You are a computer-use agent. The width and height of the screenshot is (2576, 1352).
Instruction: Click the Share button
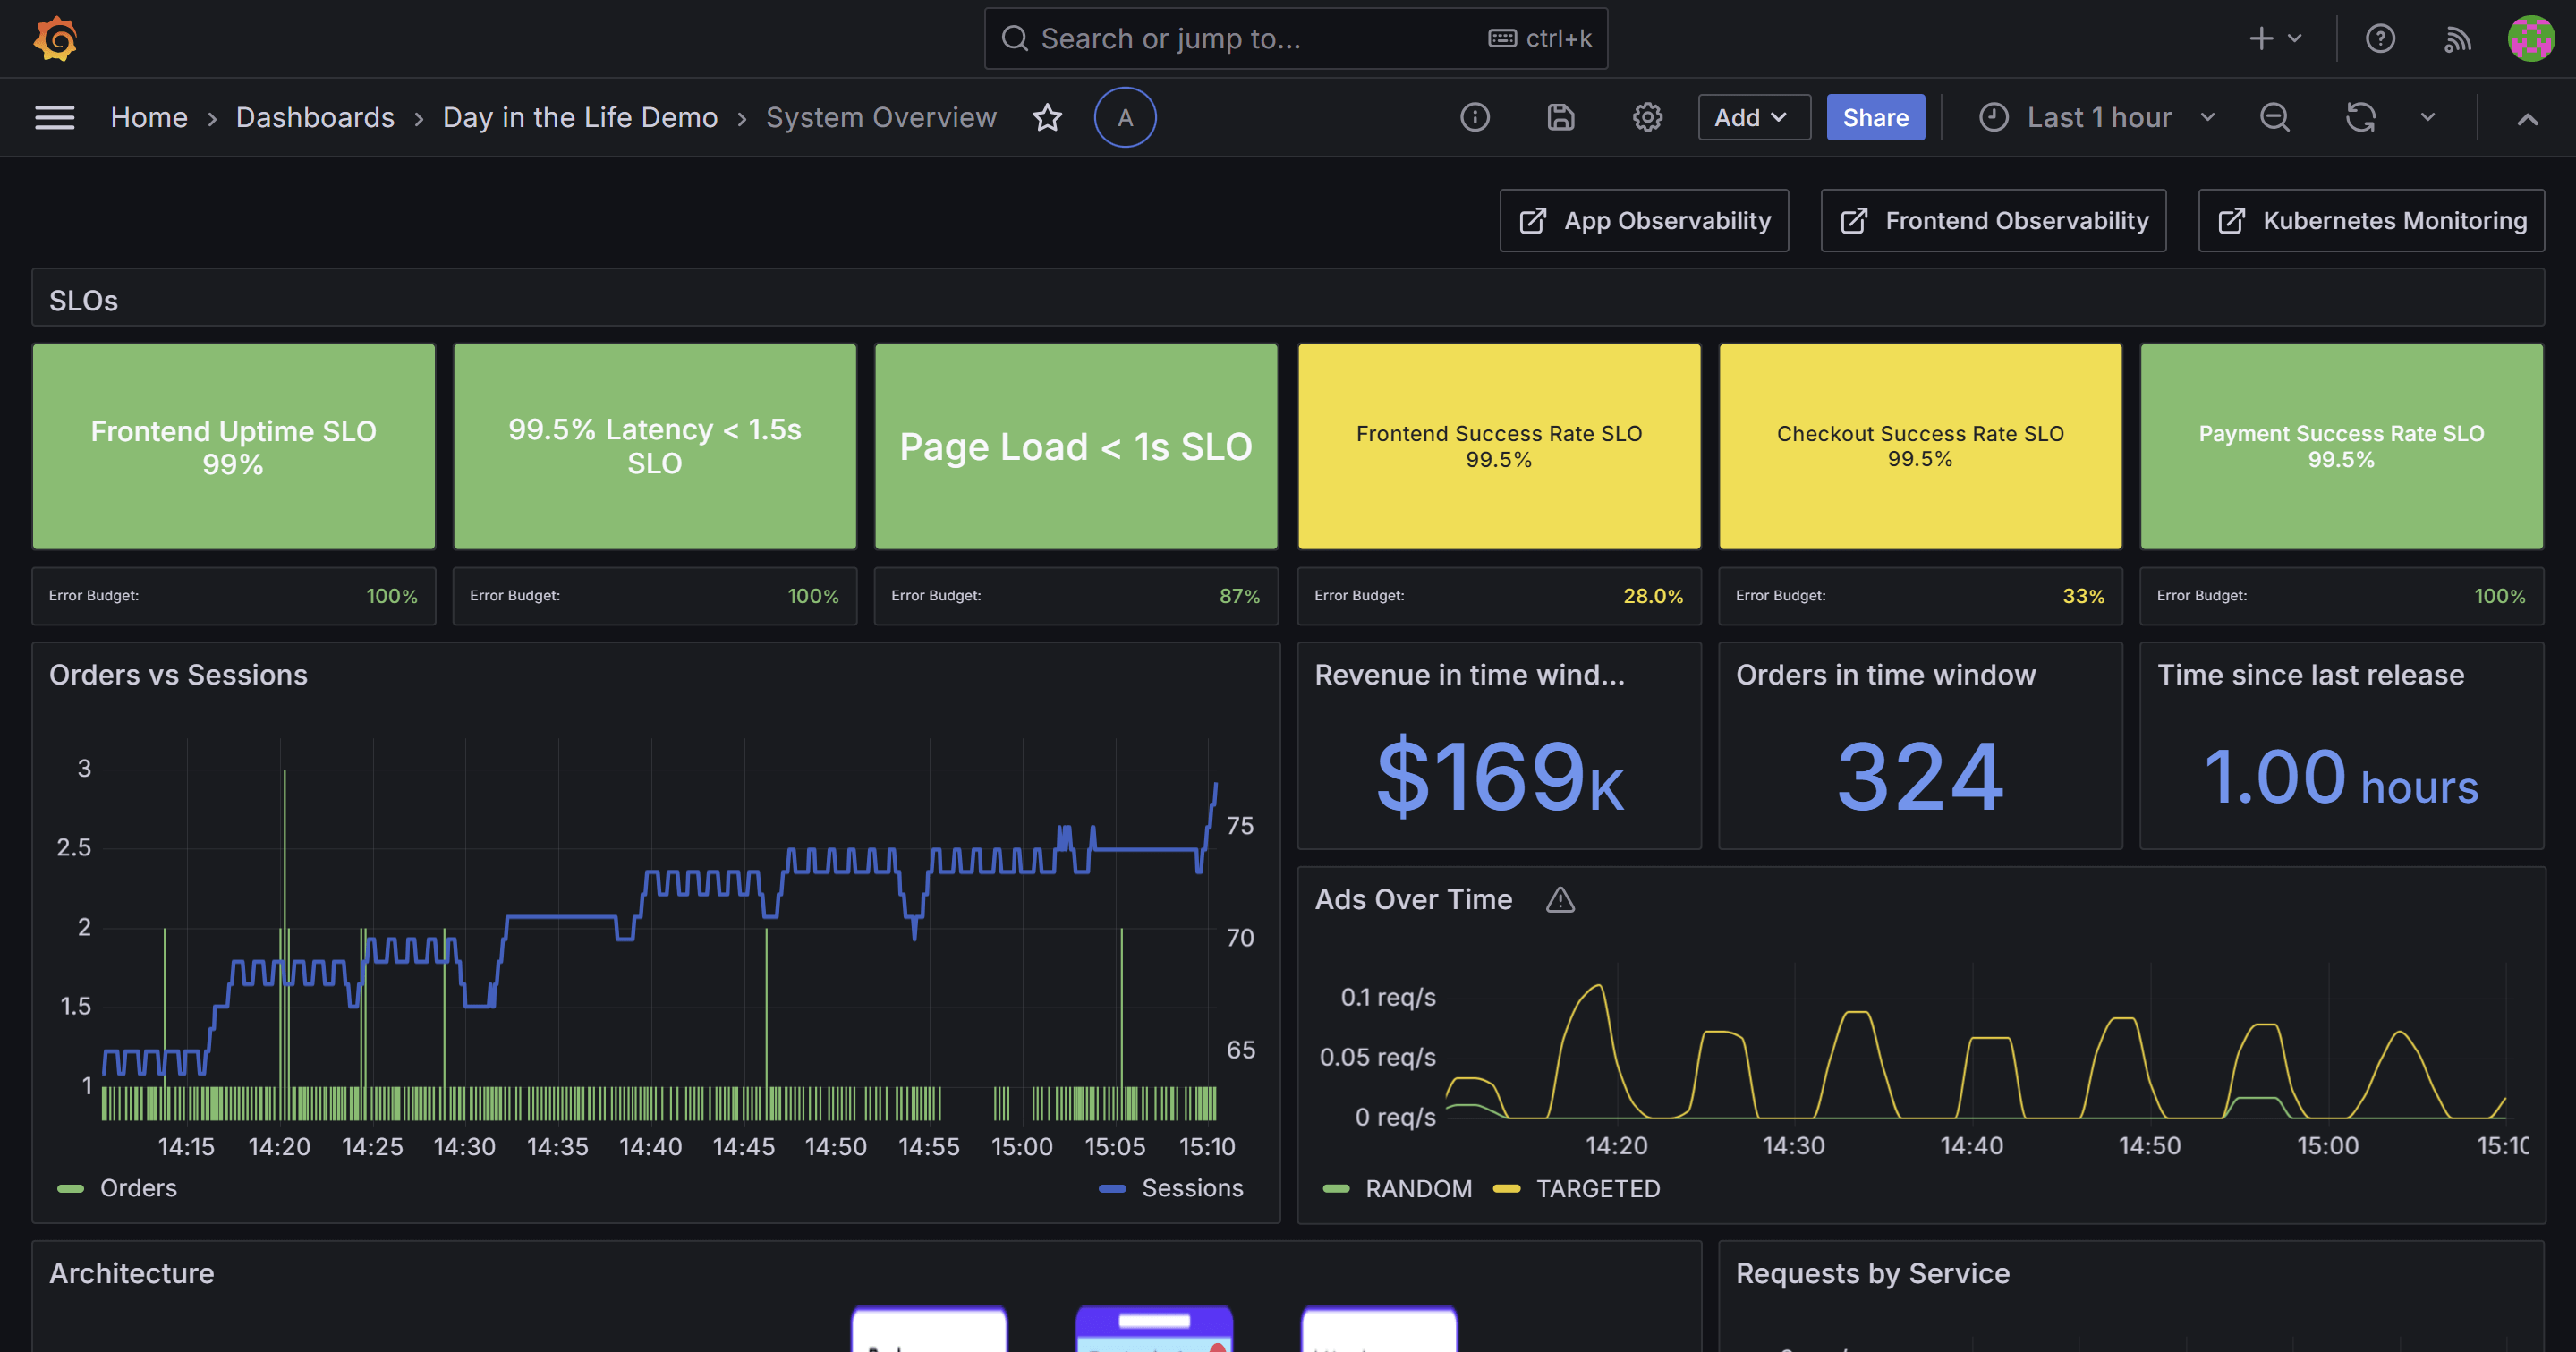(1875, 118)
